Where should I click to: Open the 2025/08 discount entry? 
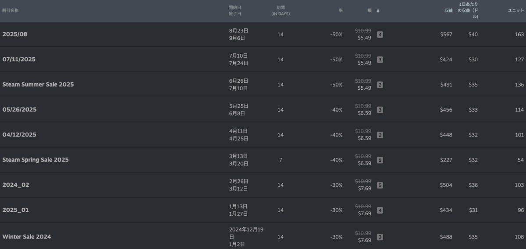click(15, 34)
